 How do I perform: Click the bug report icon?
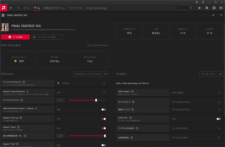[197, 2]
